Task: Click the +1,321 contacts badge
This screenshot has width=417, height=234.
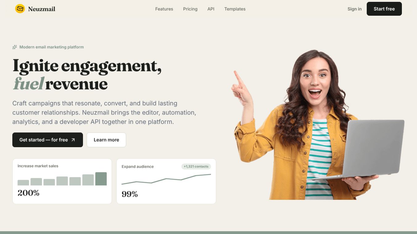Action: click(x=196, y=167)
